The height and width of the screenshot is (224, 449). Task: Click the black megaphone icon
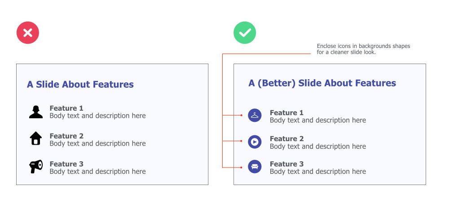pos(36,167)
